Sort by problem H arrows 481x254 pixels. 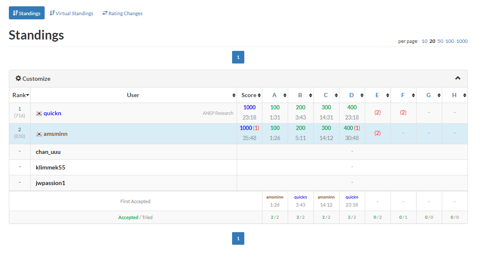465,95
